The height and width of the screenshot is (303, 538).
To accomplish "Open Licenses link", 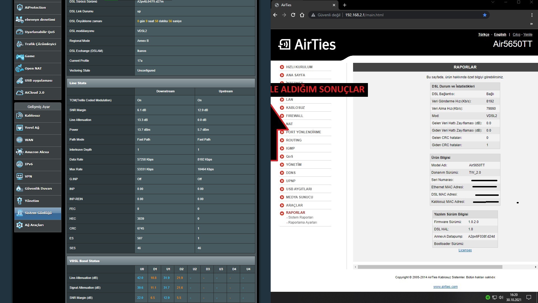I will [x=465, y=250].
